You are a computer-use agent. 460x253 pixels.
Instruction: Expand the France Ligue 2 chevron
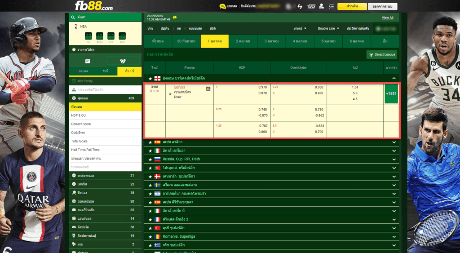394,220
